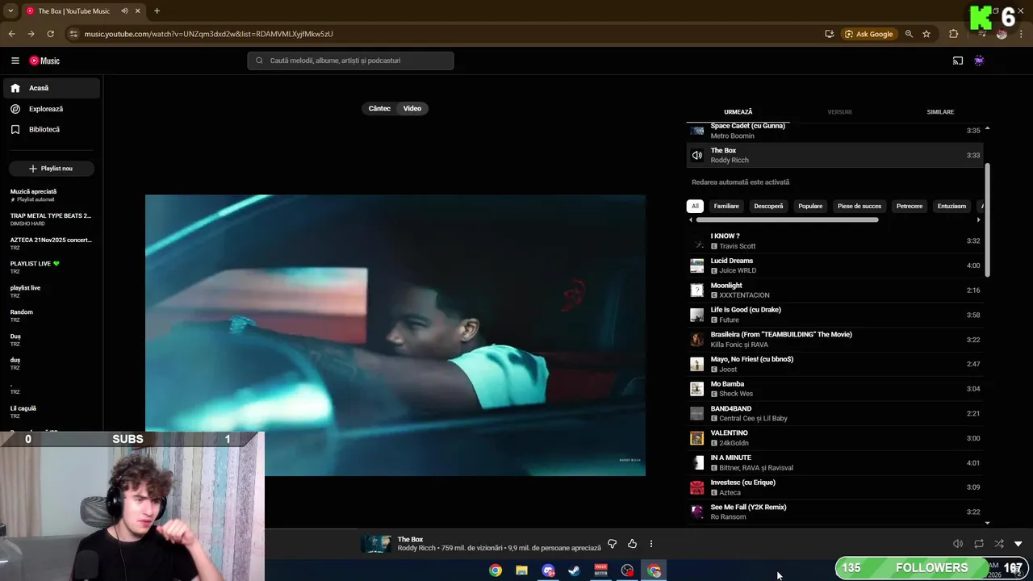Open the three-dot menu for The Box
1033x581 pixels.
[x=651, y=544]
